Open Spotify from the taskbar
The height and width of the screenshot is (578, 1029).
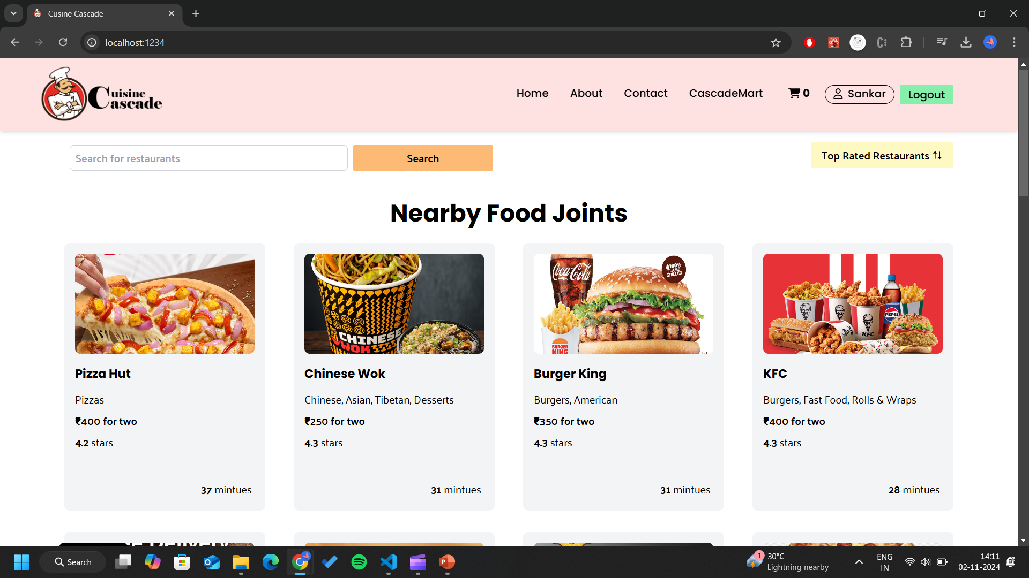[x=359, y=562]
